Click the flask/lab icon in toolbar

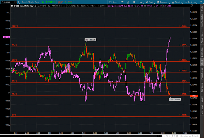[x=128, y=2]
